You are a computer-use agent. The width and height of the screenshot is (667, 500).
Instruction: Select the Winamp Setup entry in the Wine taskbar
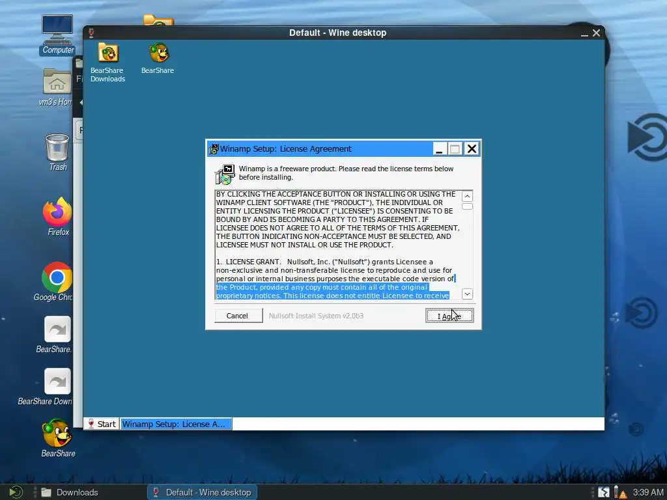pyautogui.click(x=176, y=424)
